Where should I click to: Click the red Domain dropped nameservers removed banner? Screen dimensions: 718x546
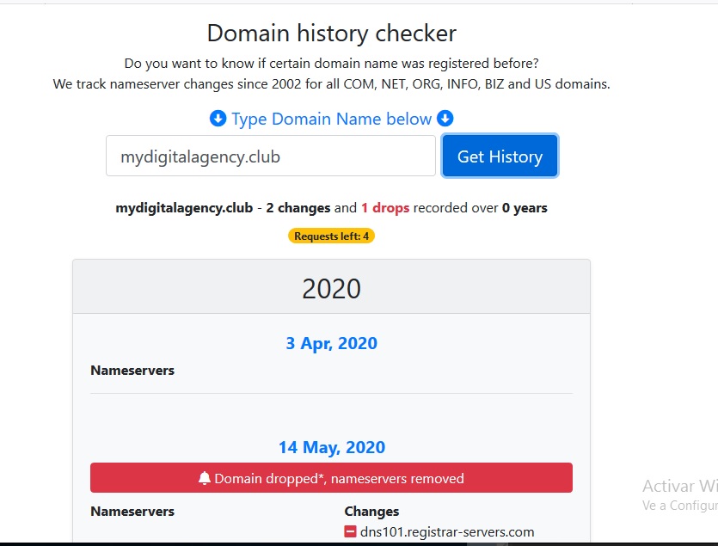click(332, 478)
